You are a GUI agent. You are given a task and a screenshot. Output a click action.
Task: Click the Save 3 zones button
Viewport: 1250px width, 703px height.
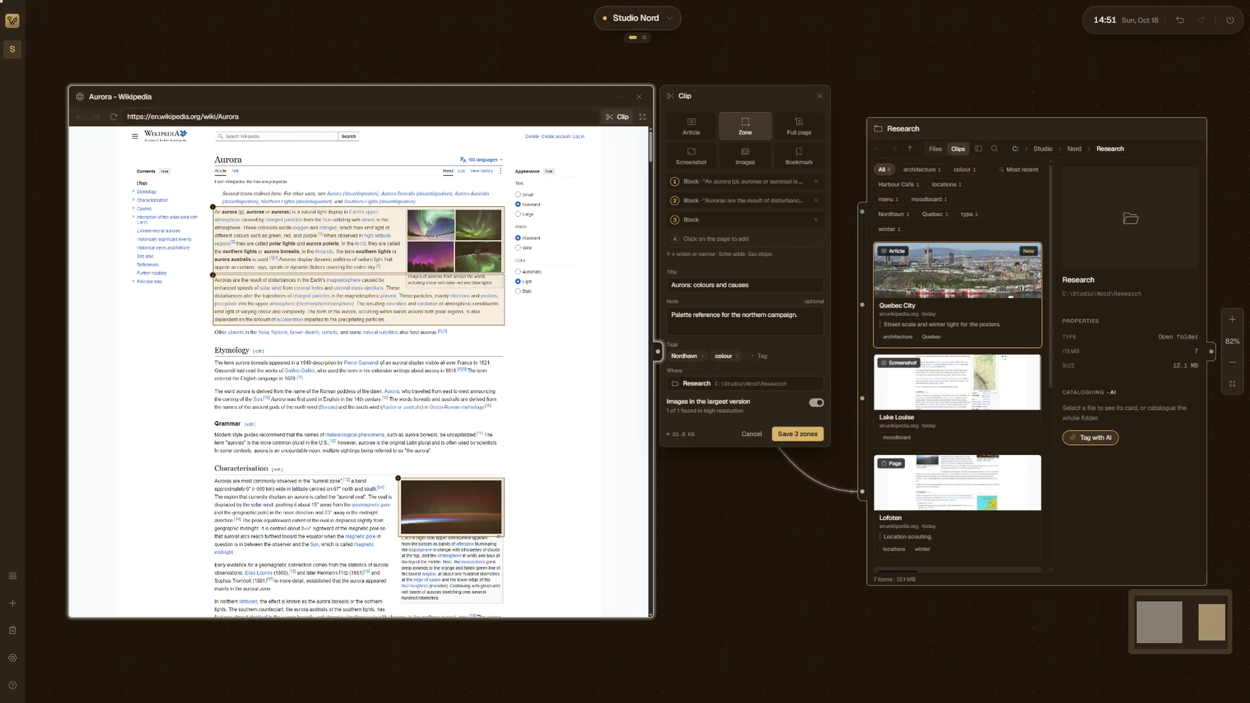point(797,434)
